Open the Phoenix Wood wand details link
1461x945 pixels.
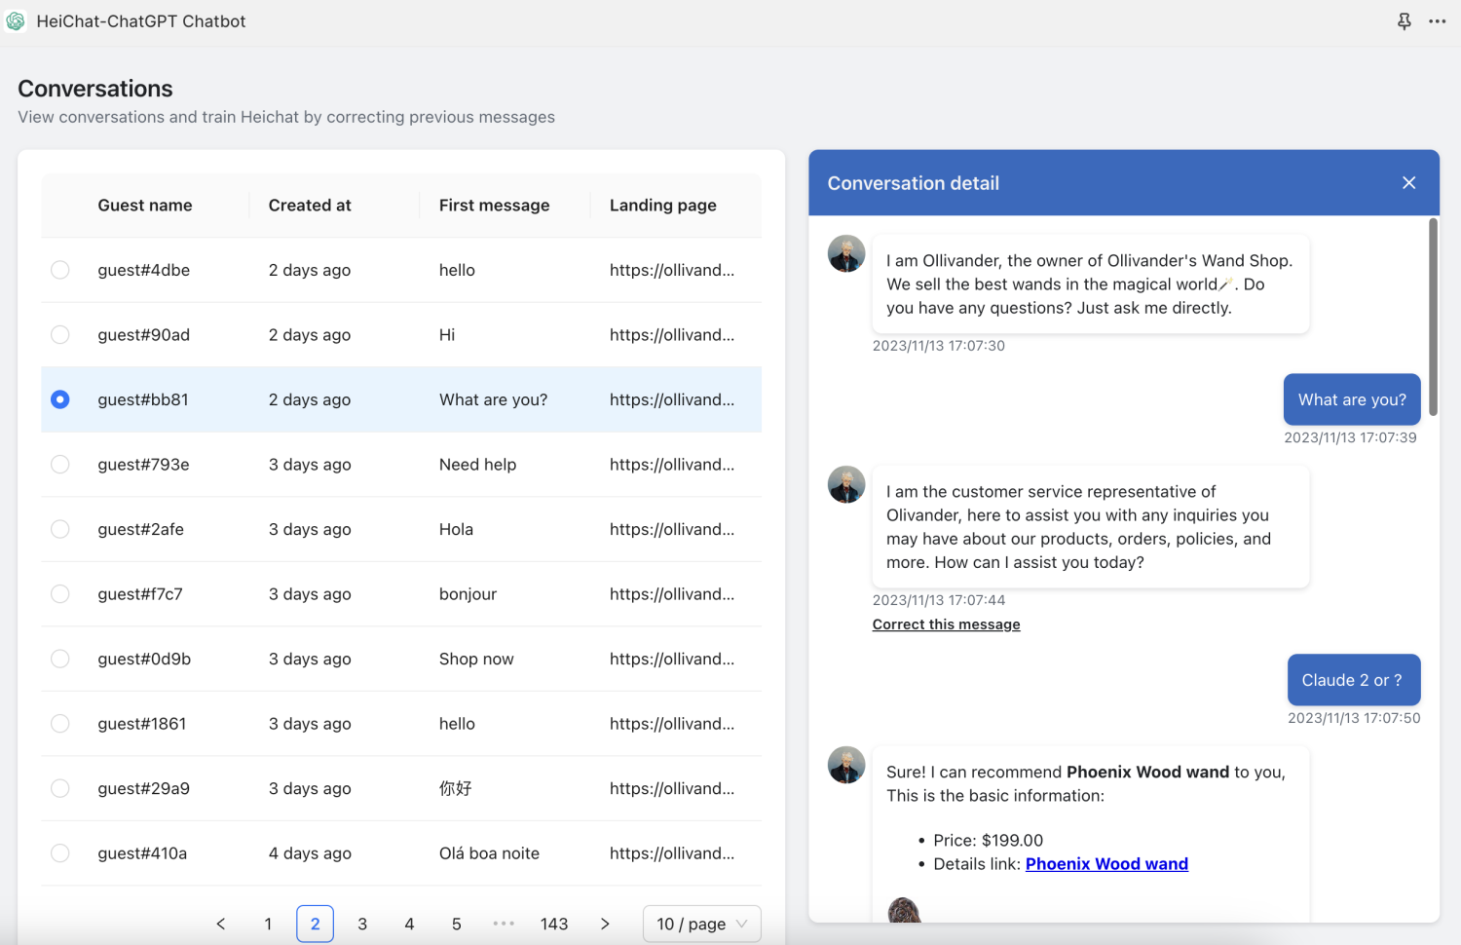(x=1106, y=864)
